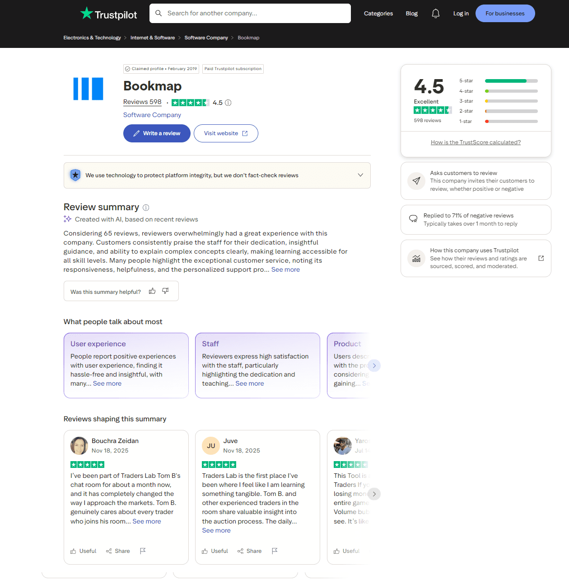Go to Internet & Software breadcrumb
The height and width of the screenshot is (585, 569).
[153, 38]
